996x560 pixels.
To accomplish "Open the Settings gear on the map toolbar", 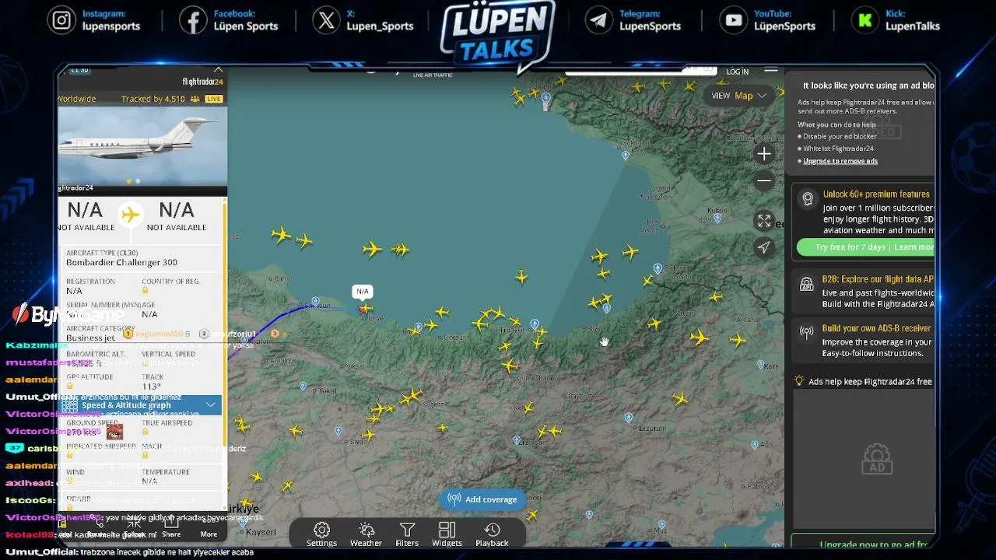I will [321, 534].
